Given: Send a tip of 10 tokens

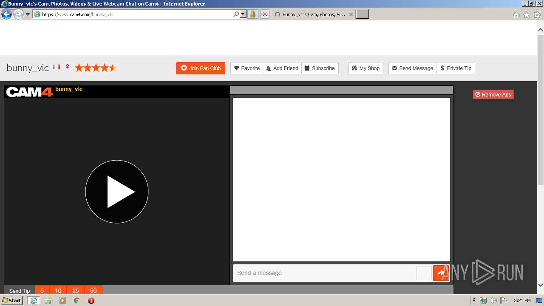Looking at the screenshot, I should tap(58, 291).
